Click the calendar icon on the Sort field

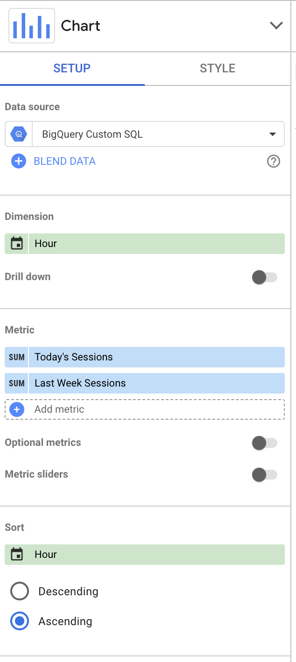coord(17,555)
